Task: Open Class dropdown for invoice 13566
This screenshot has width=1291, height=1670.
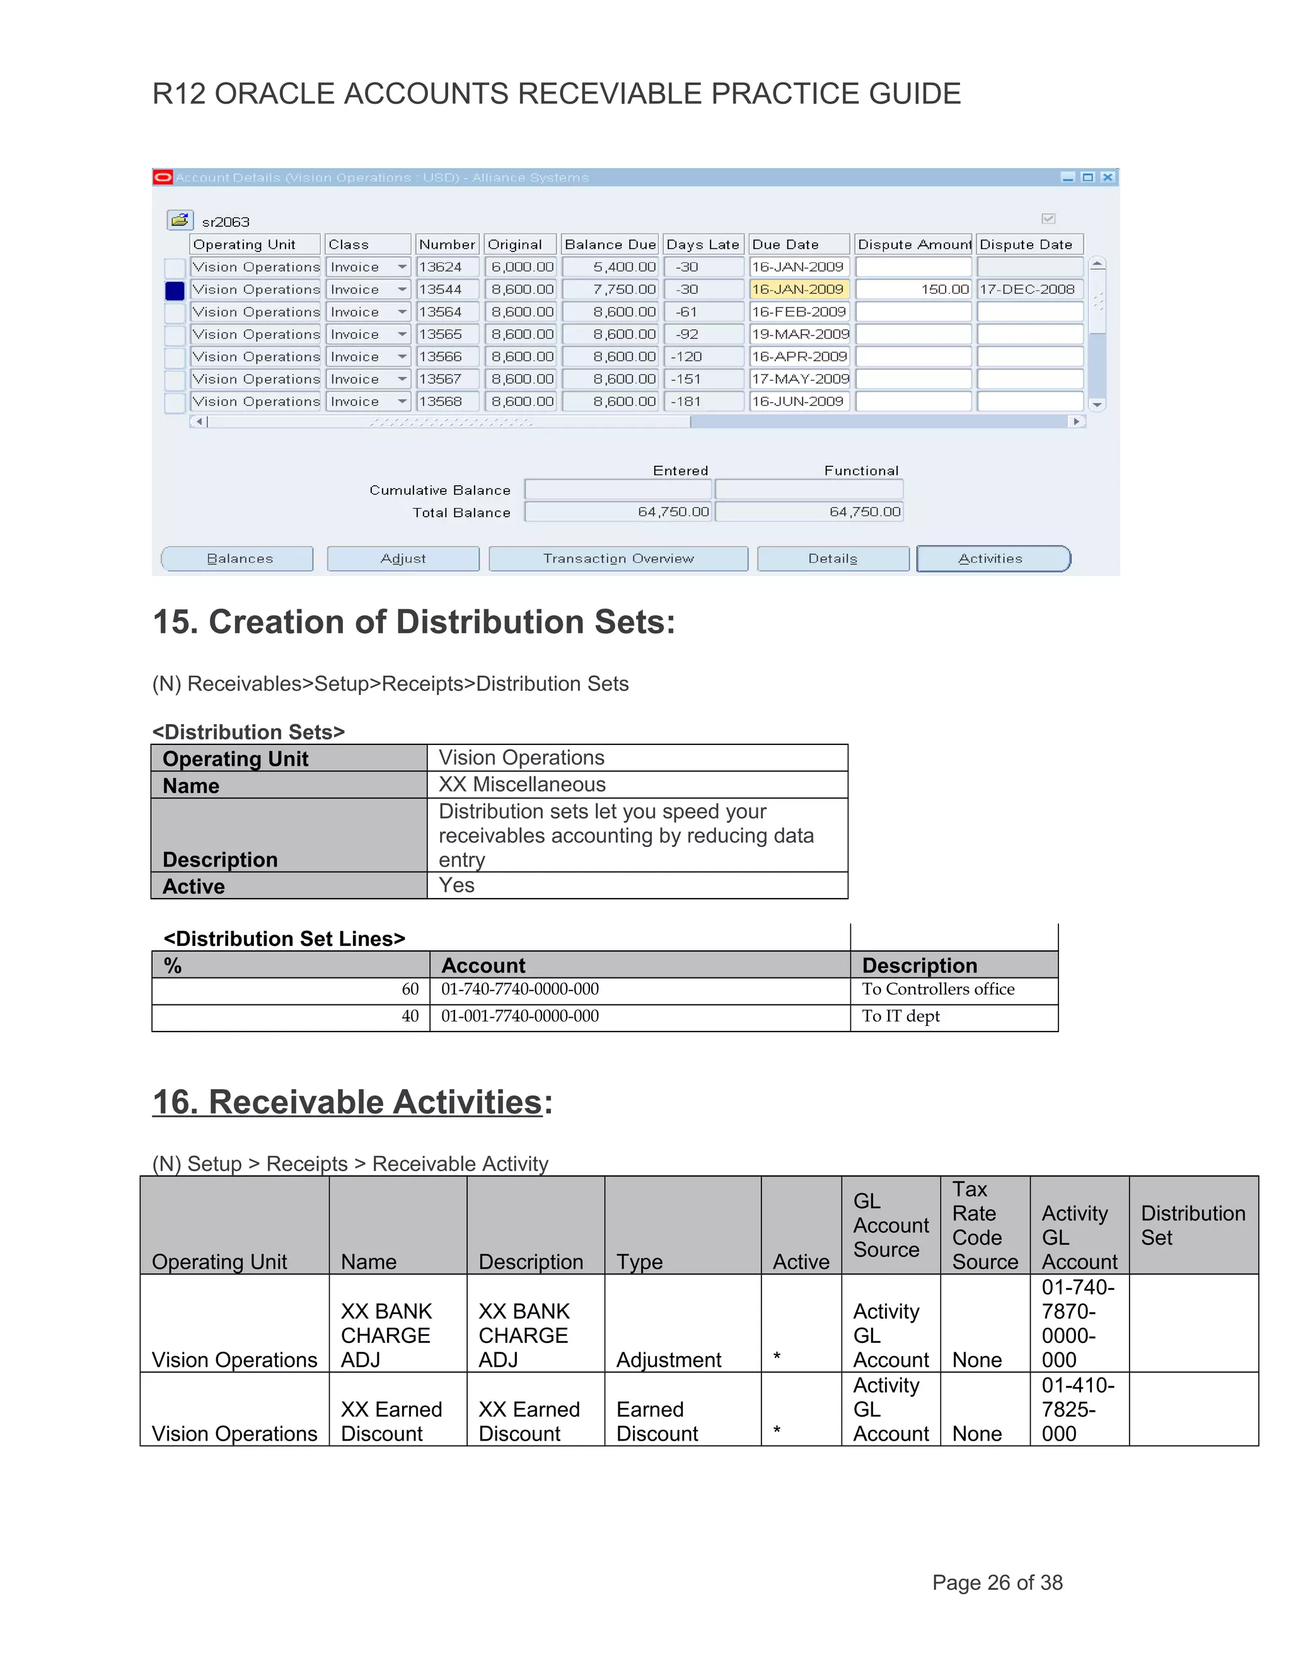Action: (402, 356)
